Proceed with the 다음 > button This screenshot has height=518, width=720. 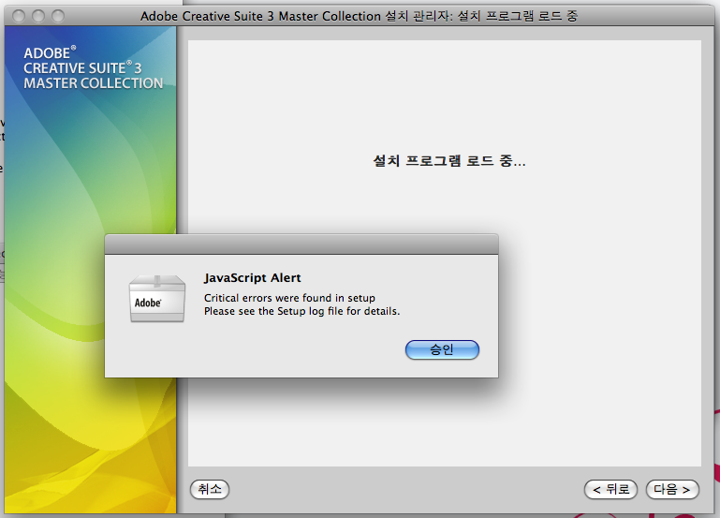(672, 489)
